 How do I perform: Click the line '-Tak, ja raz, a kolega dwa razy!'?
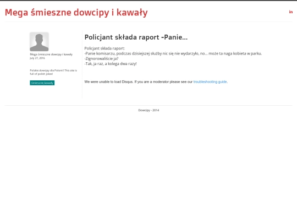pyautogui.click(x=111, y=64)
